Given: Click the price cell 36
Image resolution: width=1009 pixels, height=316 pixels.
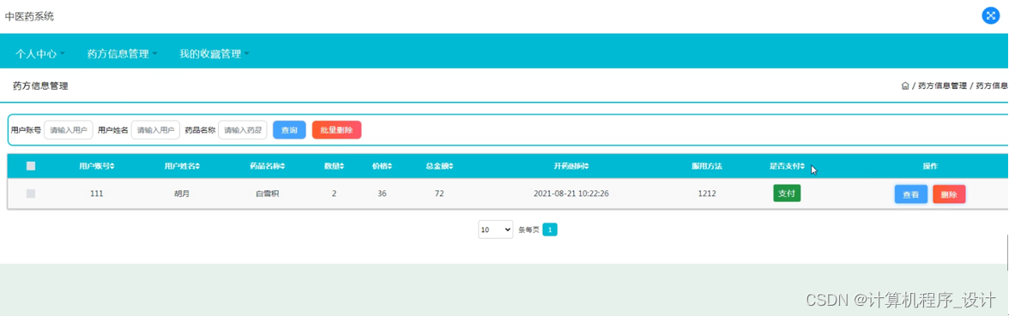Looking at the screenshot, I should pos(383,194).
